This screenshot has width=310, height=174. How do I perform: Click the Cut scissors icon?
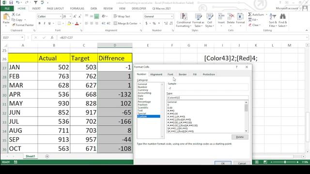14,14
